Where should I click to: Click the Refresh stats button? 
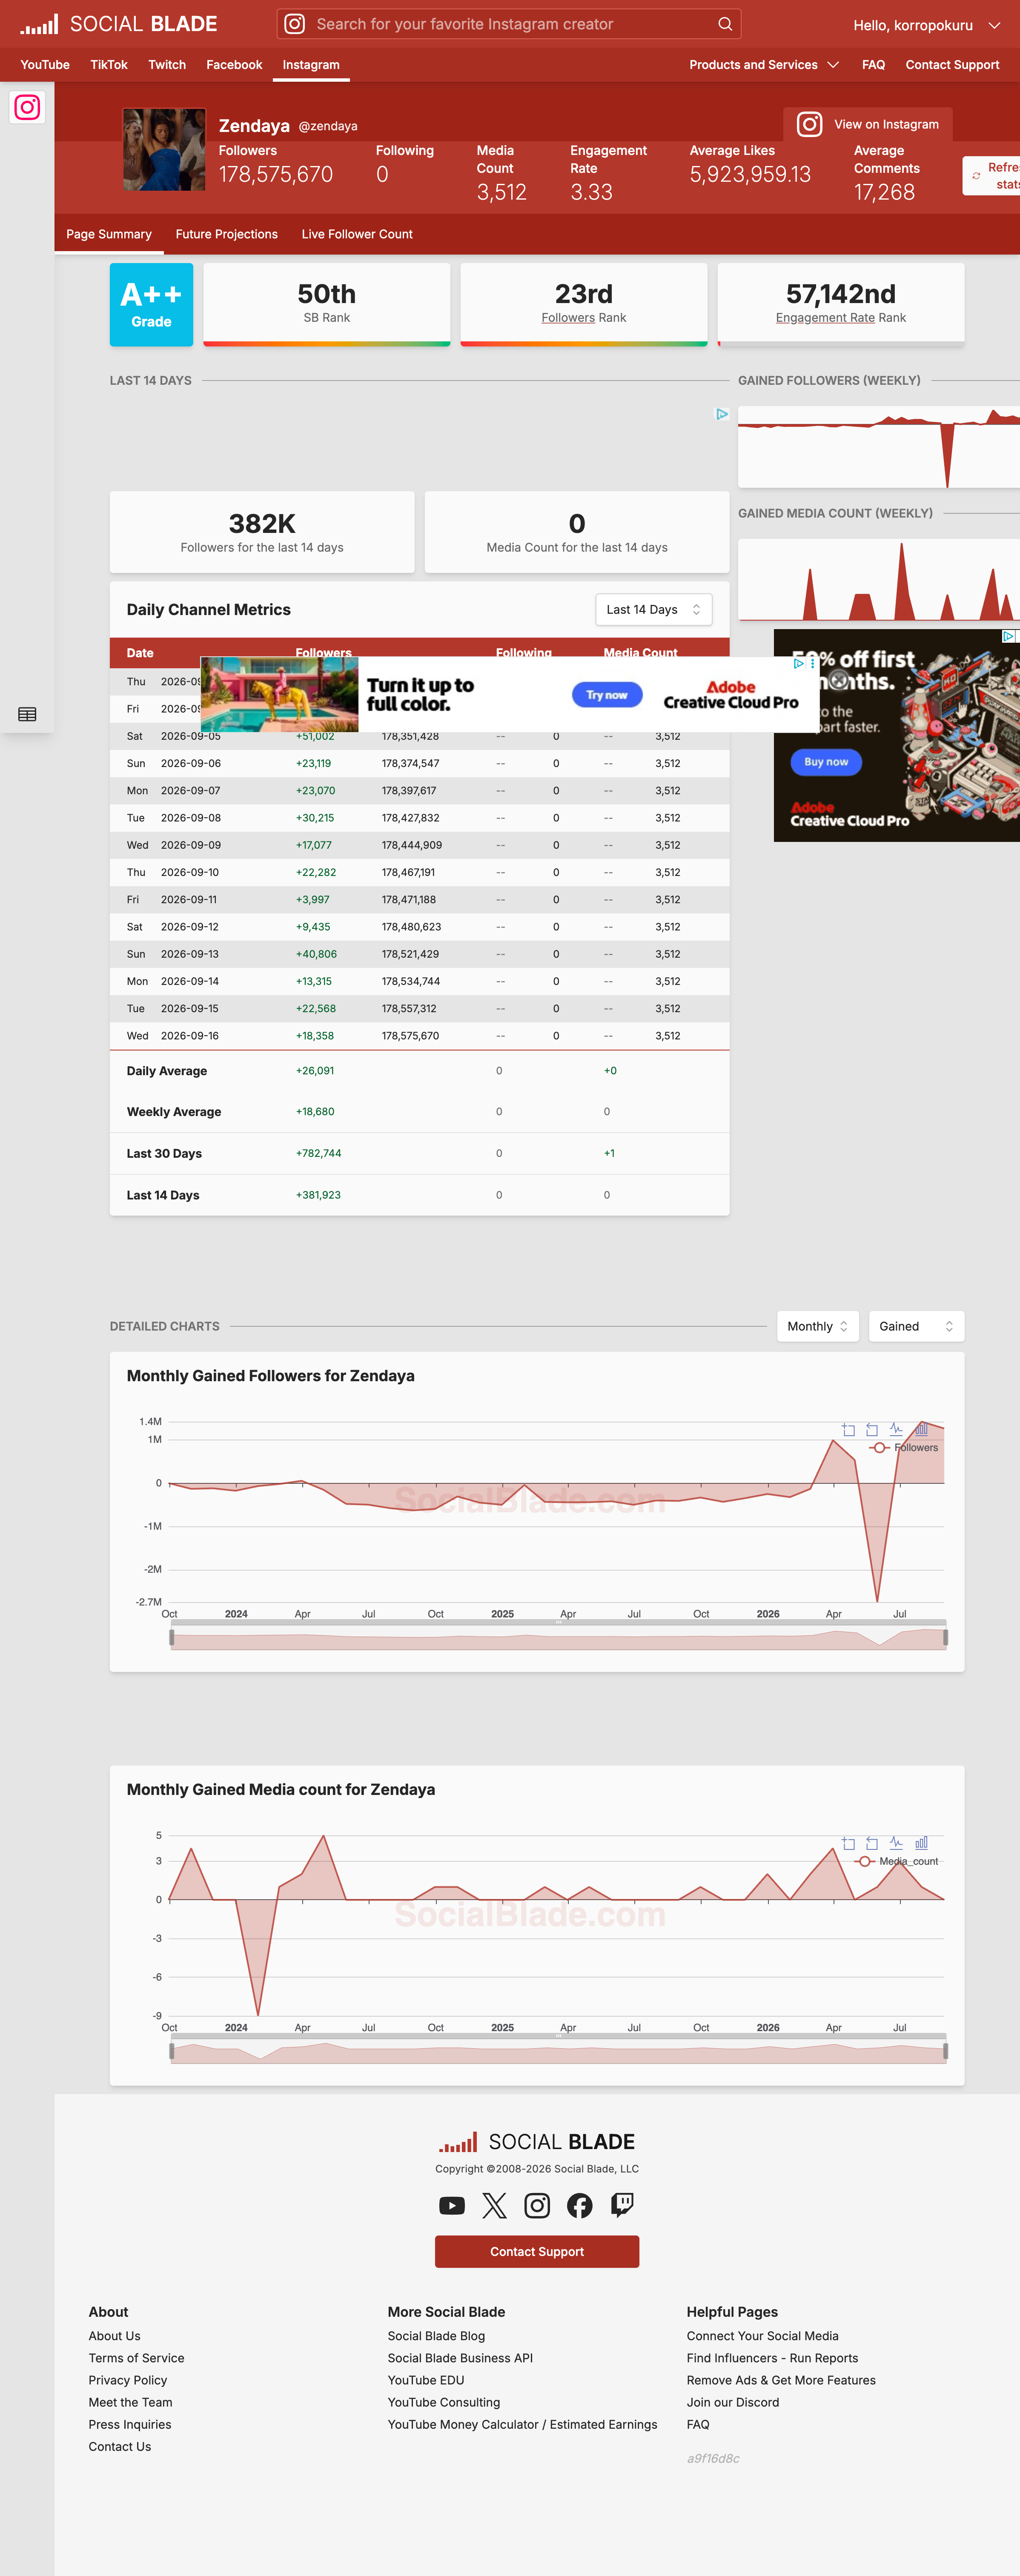[x=992, y=176]
